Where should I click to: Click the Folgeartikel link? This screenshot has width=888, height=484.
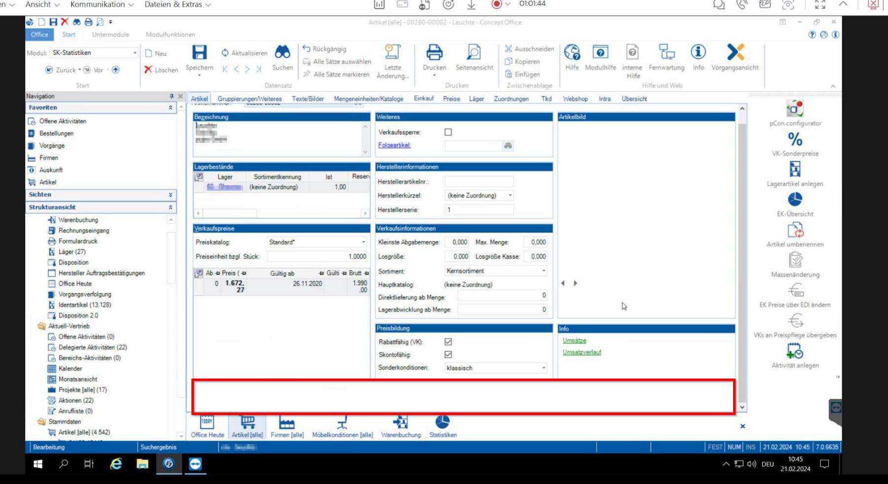coord(394,145)
